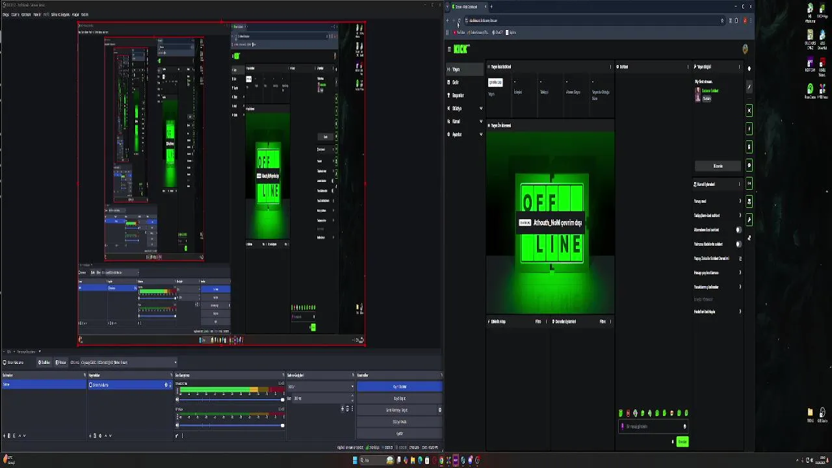Open Kanal Eylemleri panel three-dot menu

point(739,184)
